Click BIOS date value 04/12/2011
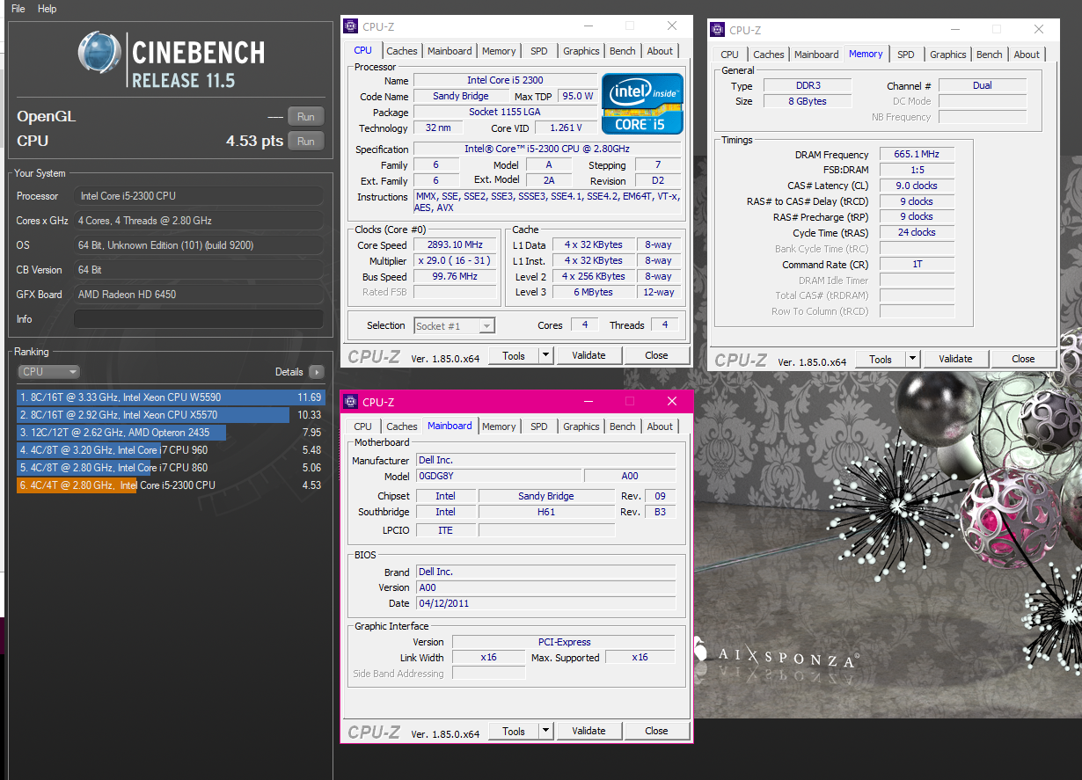 [x=545, y=603]
